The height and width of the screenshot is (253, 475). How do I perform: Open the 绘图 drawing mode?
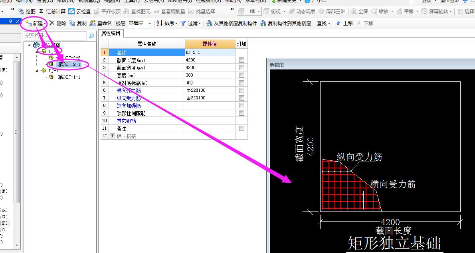27,11
